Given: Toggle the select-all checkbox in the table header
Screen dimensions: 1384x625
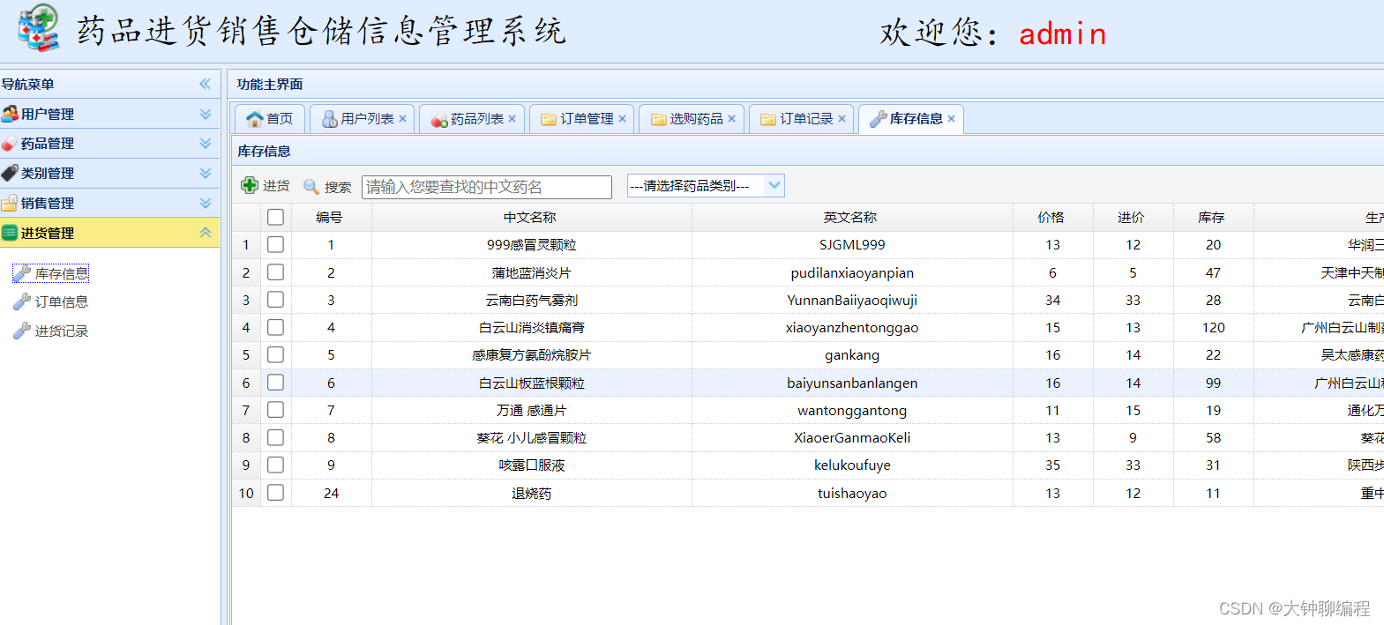Looking at the screenshot, I should click(x=275, y=217).
